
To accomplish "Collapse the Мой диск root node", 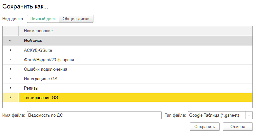I will point(10,41).
